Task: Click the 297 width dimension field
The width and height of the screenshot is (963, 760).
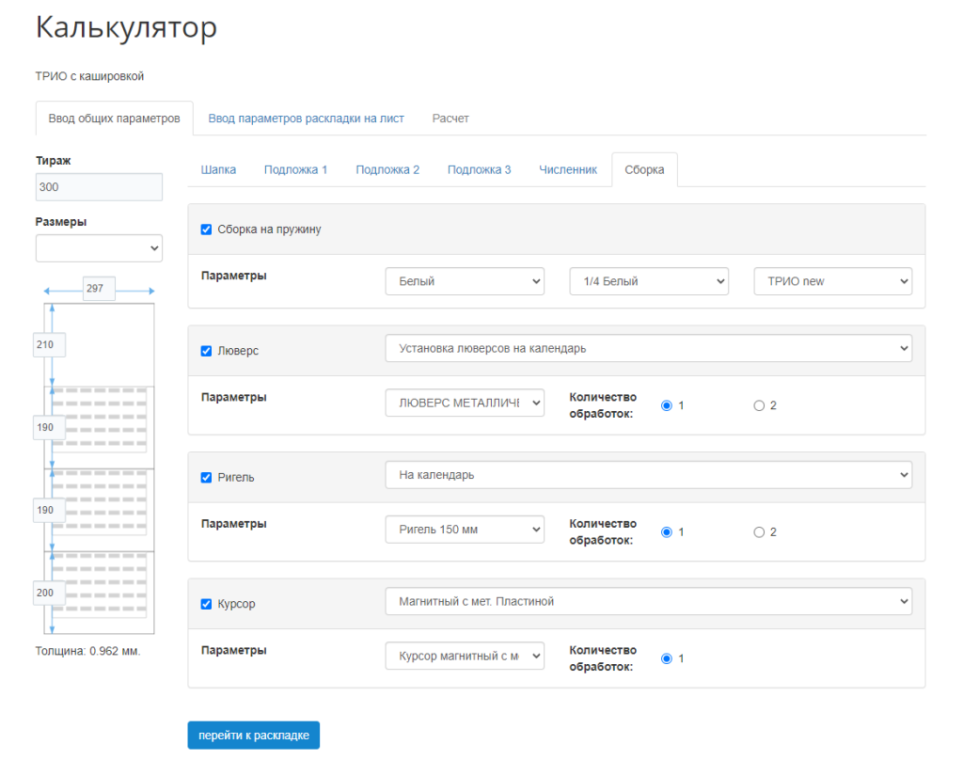Action: (98, 289)
